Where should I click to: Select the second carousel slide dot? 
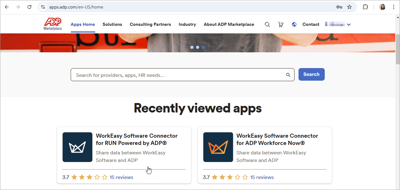(198, 47)
